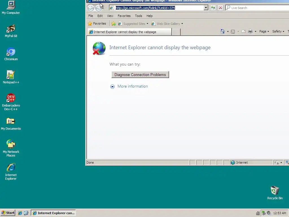This screenshot has width=289, height=217.
Task: Click the keyboard icon in system tray
Action: (x=258, y=213)
